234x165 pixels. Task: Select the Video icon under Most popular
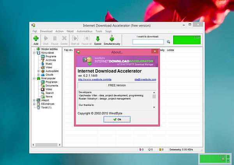tap(43, 89)
